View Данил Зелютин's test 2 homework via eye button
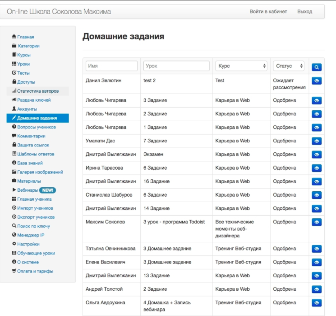Viewport: 336px width, 316px height. coord(317,81)
